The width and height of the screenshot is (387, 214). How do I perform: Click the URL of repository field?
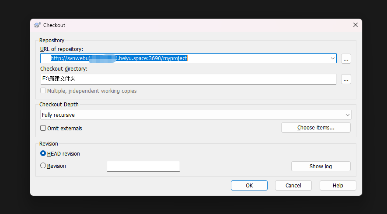[x=188, y=58]
